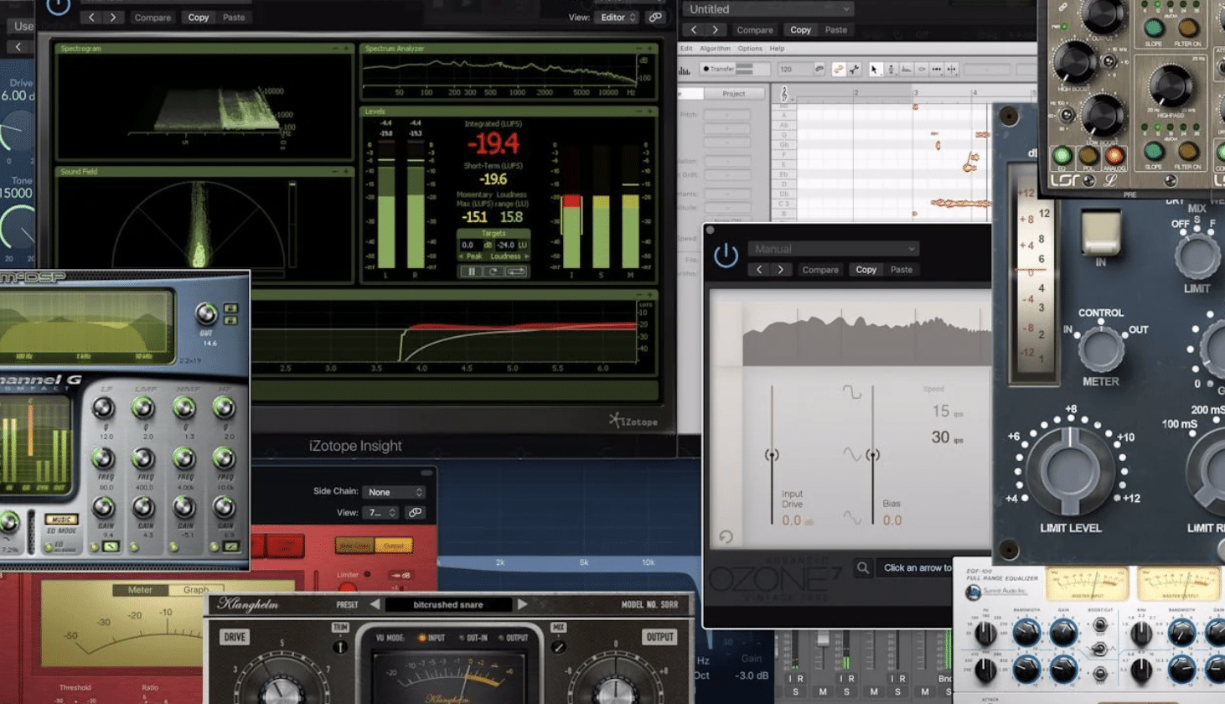Open the View Editor dropdown in Insight
The width and height of the screenshot is (1225, 704).
[x=618, y=17]
